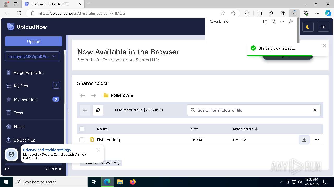Click browser refresh button
The width and height of the screenshot is (334, 187).
point(19,13)
